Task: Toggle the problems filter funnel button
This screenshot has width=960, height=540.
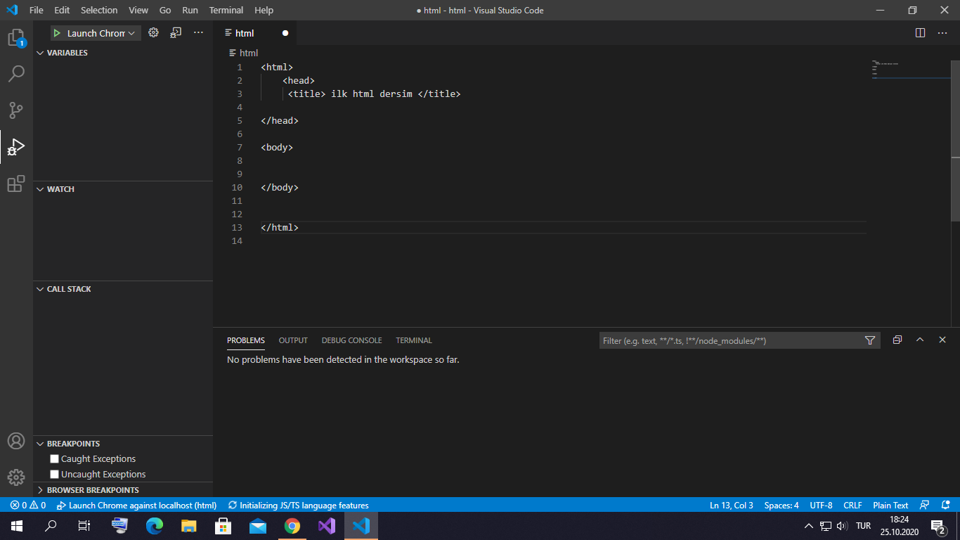Action: point(870,340)
